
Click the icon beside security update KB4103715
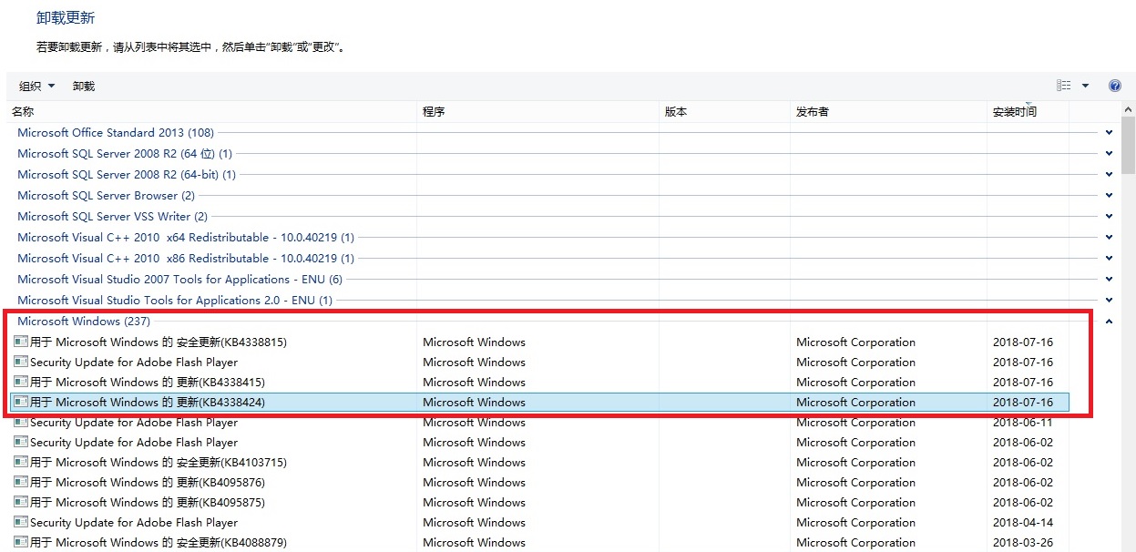[21, 463]
